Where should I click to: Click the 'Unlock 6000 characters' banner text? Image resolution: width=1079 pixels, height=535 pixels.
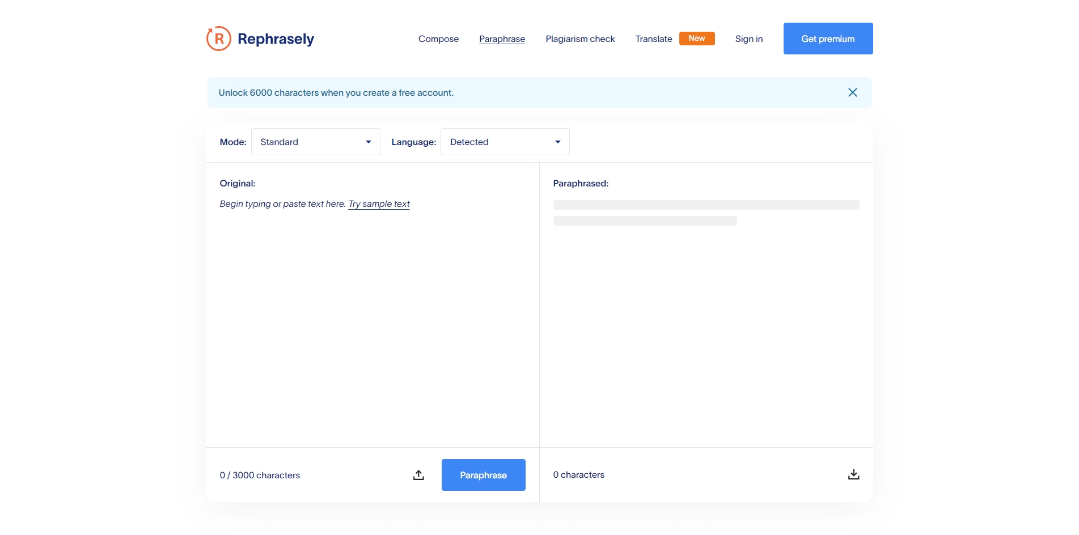336,92
